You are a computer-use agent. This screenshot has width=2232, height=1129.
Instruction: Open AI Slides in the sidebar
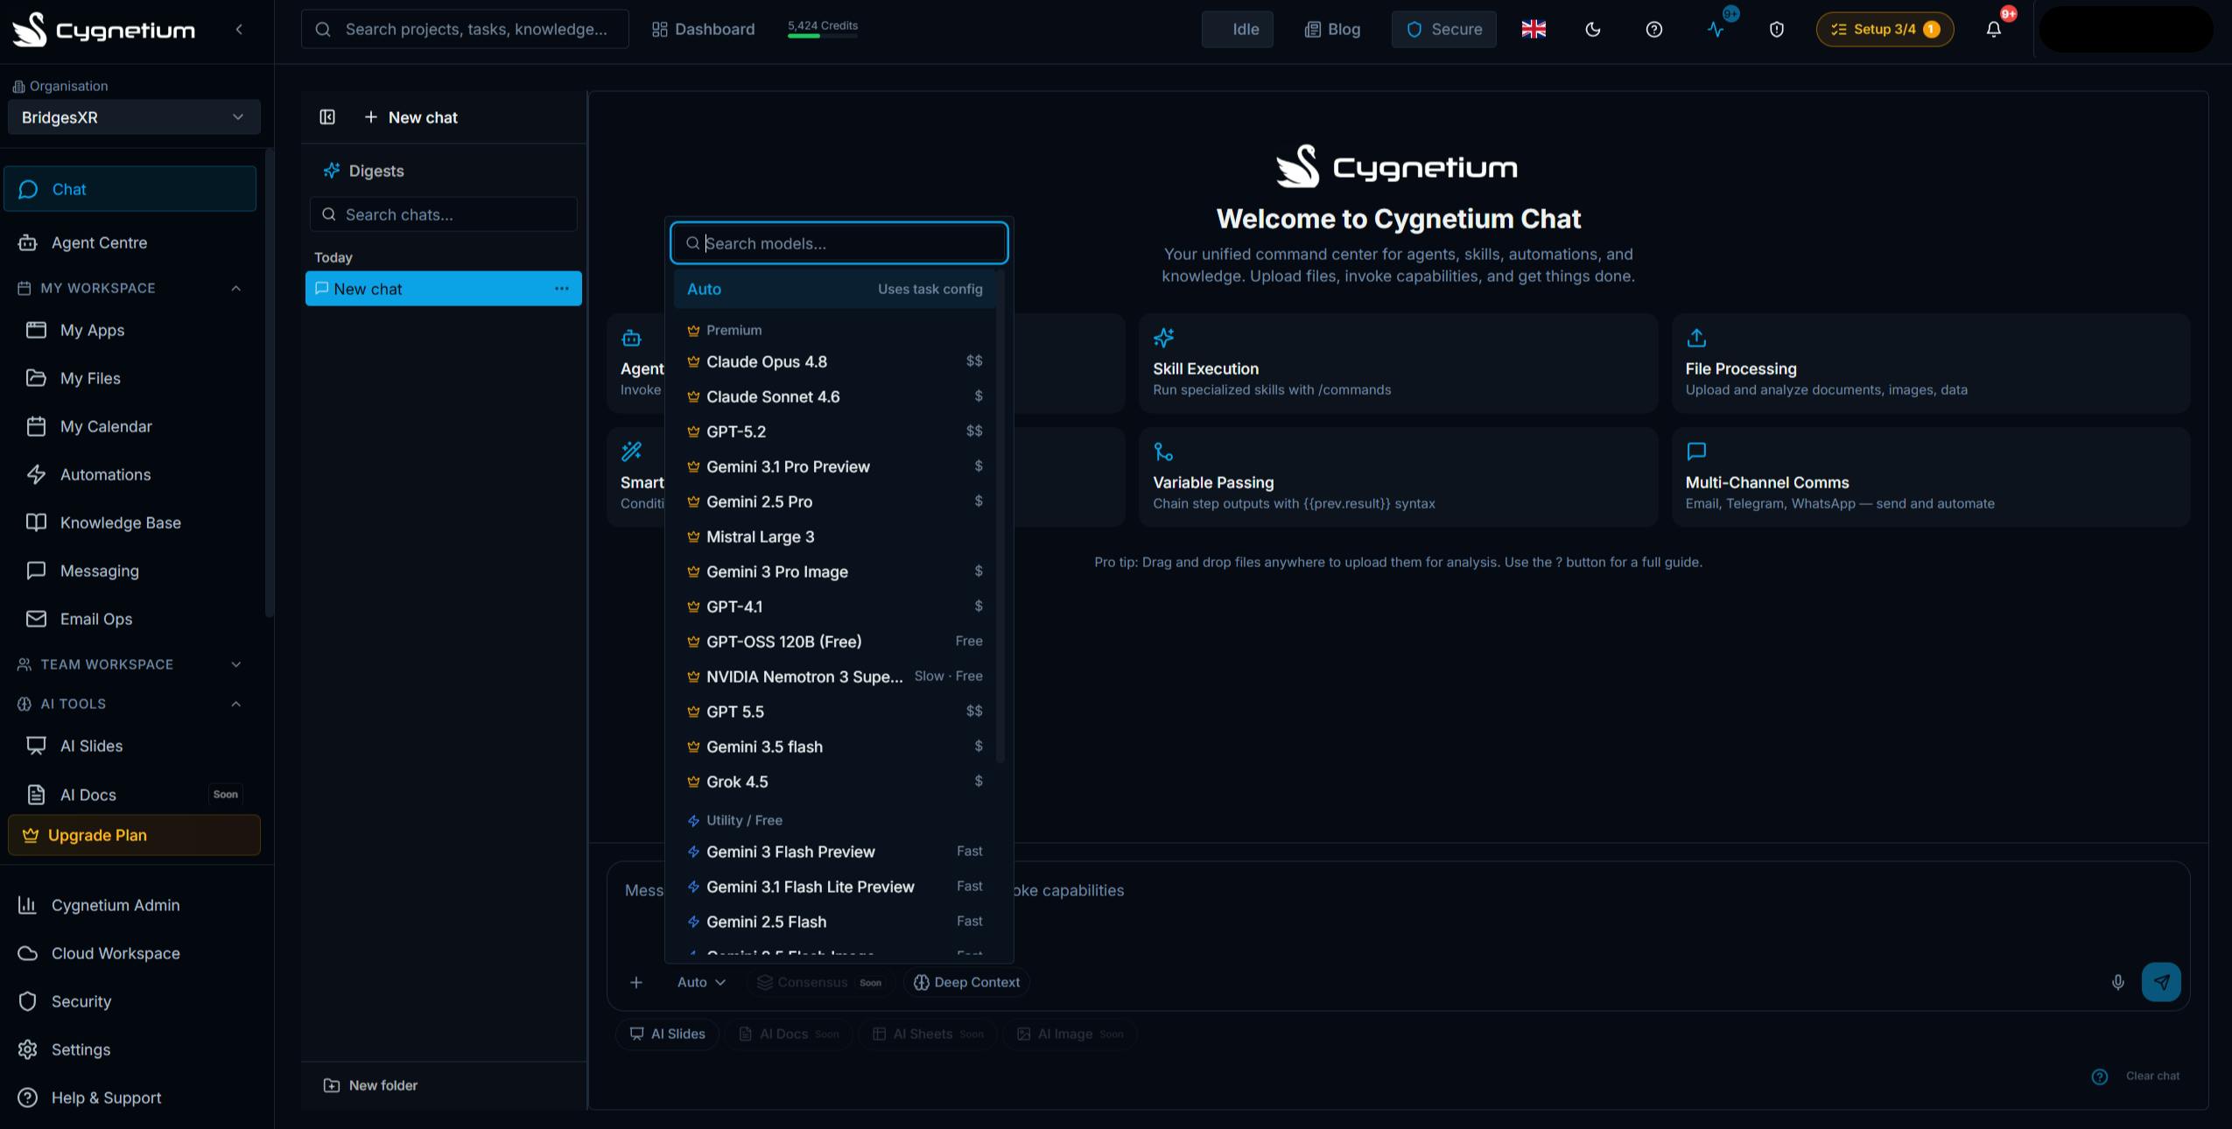click(130, 746)
